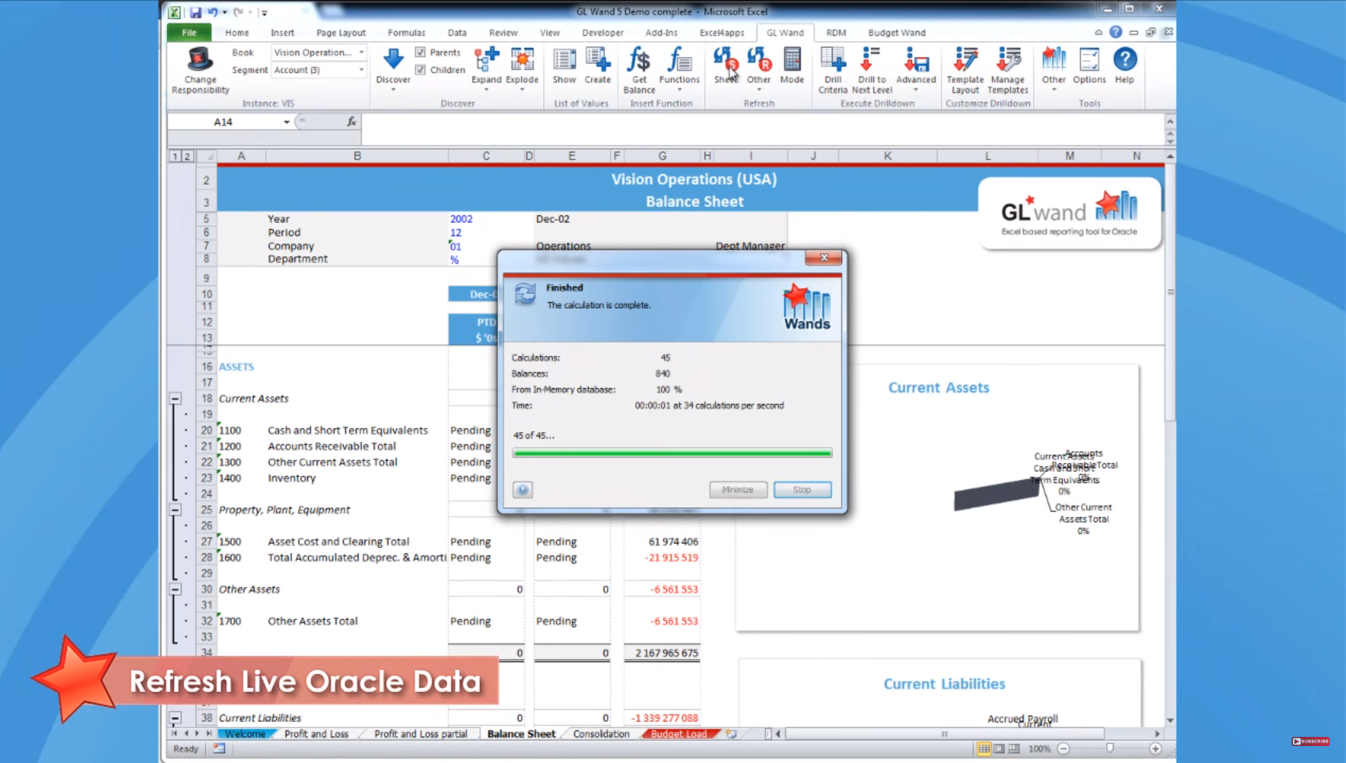
Task: Switch to the Formulas ribbon tab
Action: (x=406, y=32)
